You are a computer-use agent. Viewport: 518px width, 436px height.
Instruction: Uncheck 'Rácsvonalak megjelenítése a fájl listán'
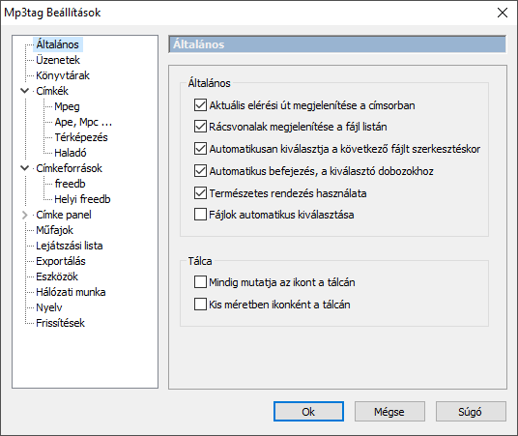[200, 127]
